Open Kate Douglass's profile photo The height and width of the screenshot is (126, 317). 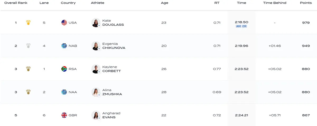click(x=96, y=23)
